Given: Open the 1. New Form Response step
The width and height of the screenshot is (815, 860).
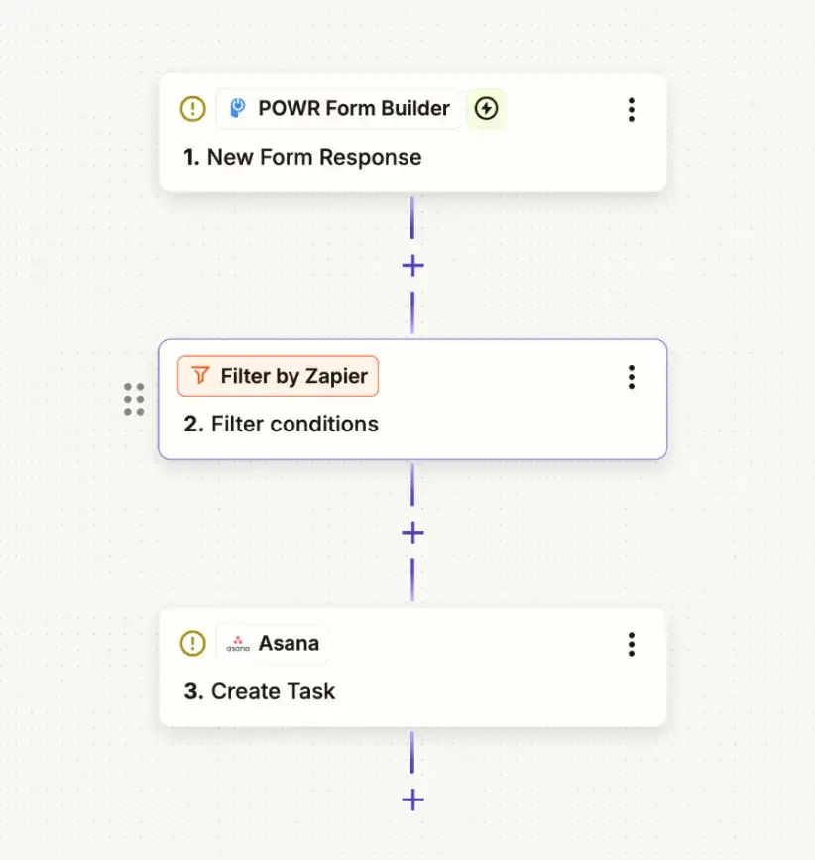Looking at the screenshot, I should click(x=412, y=133).
